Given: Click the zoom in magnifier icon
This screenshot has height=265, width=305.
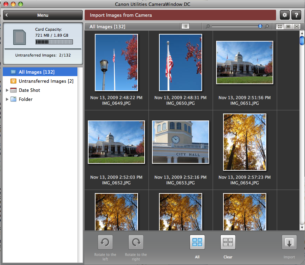Looking at the screenshot, I should point(267,26).
